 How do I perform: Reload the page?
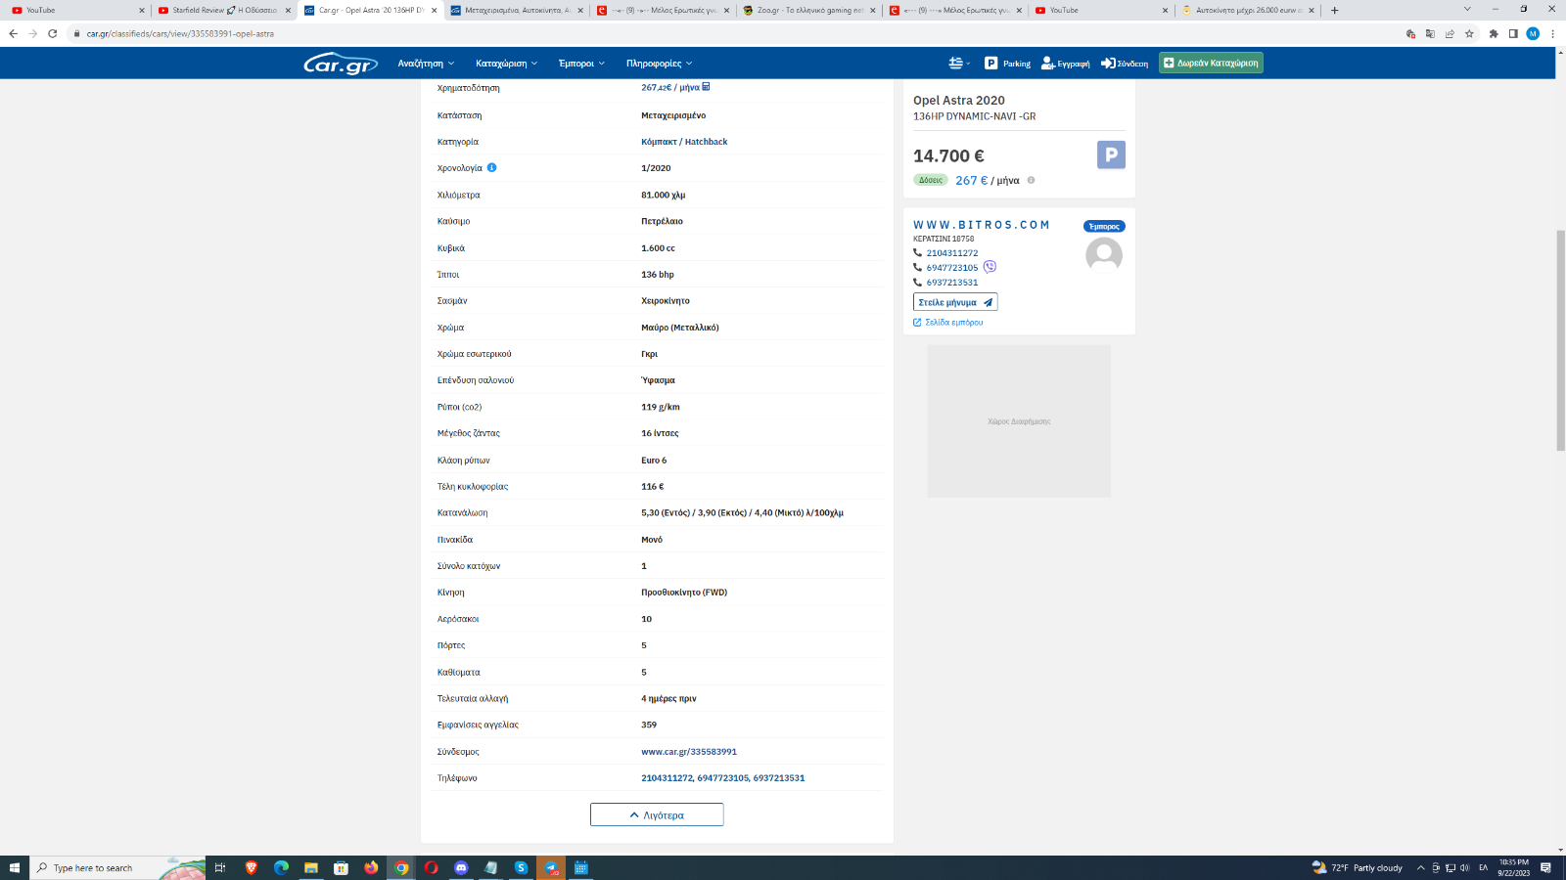[x=53, y=33]
